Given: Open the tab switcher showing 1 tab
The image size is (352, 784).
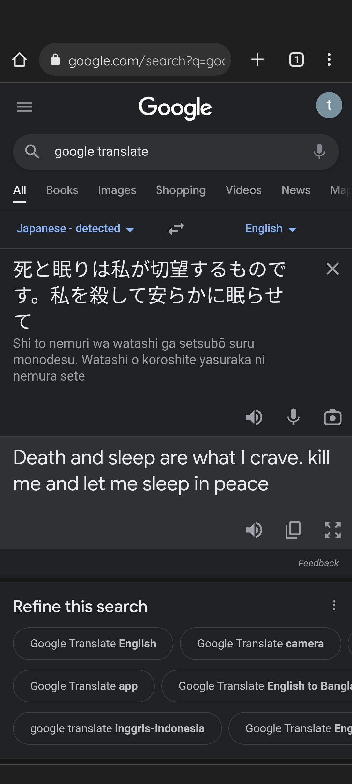Looking at the screenshot, I should [296, 60].
